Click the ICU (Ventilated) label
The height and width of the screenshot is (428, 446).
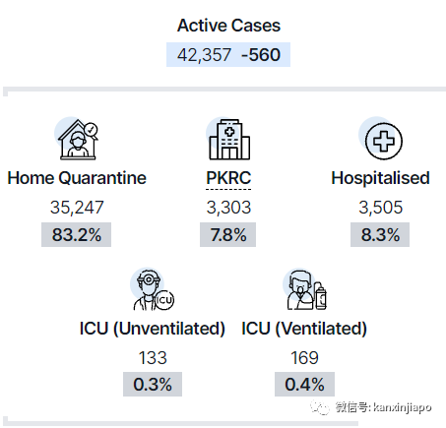point(304,329)
